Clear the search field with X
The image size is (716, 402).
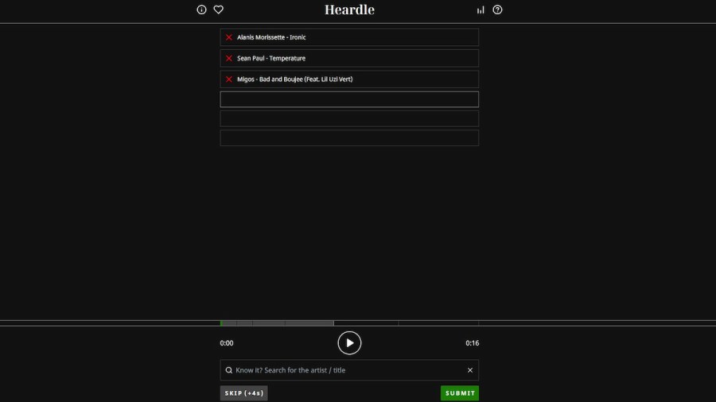[470, 370]
